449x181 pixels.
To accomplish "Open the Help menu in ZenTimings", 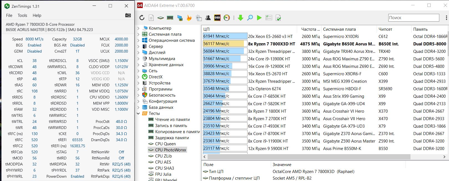I will pyautogui.click(x=37, y=15).
